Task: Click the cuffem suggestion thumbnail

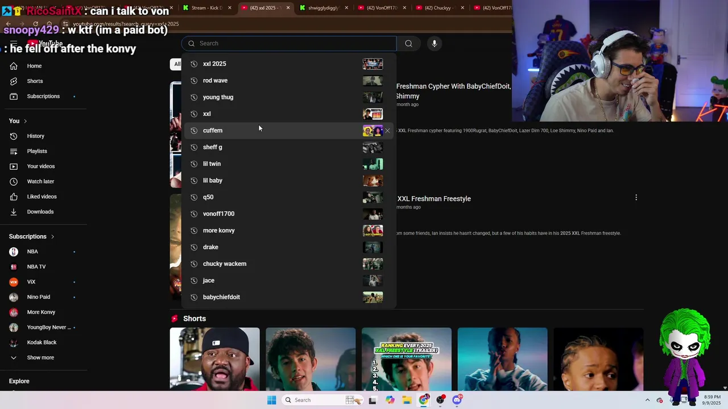Action: pos(373,131)
